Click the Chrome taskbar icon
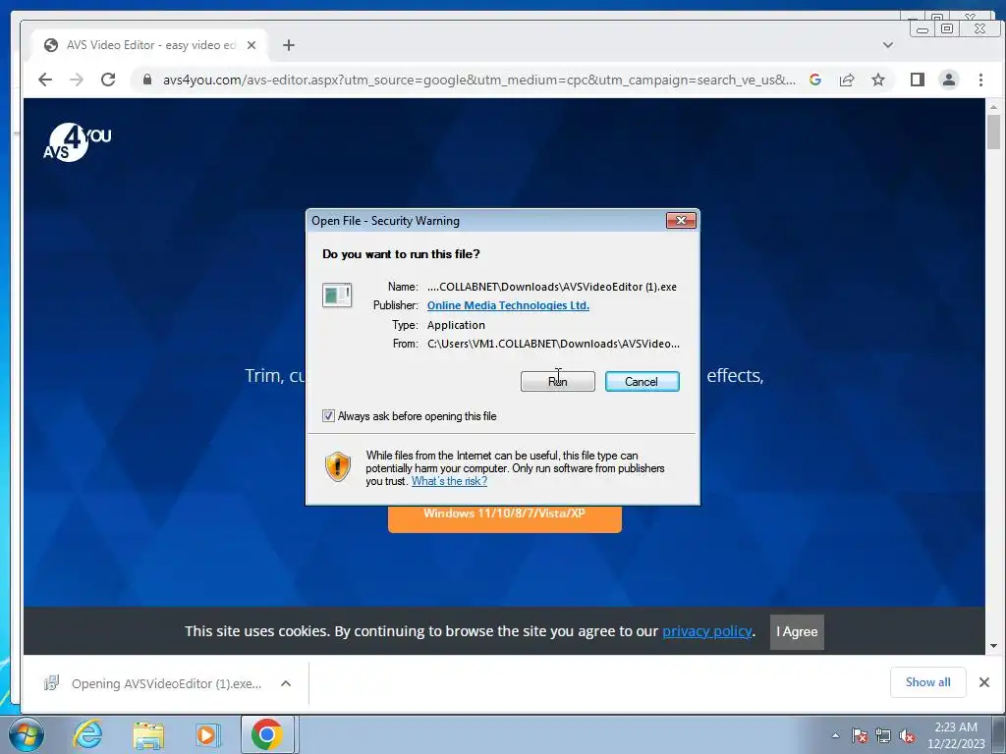The height and width of the screenshot is (754, 1006). pyautogui.click(x=267, y=734)
